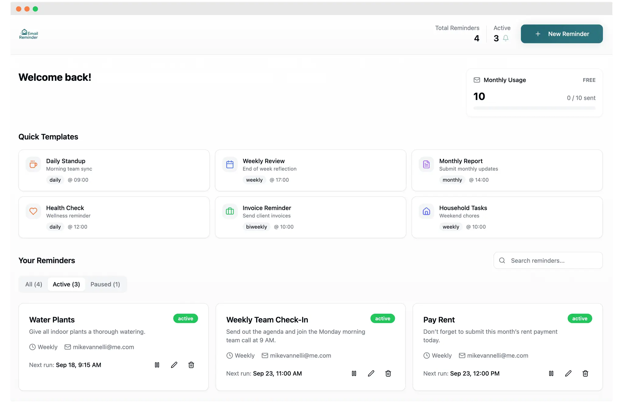623x403 pixels.
Task: Open the Water Plants reminder title
Action: pos(52,320)
